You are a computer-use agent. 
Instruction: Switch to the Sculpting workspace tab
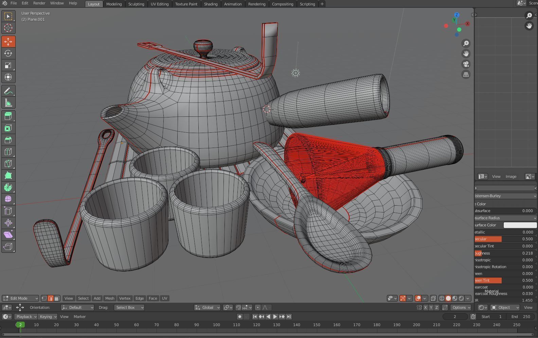coord(136,4)
